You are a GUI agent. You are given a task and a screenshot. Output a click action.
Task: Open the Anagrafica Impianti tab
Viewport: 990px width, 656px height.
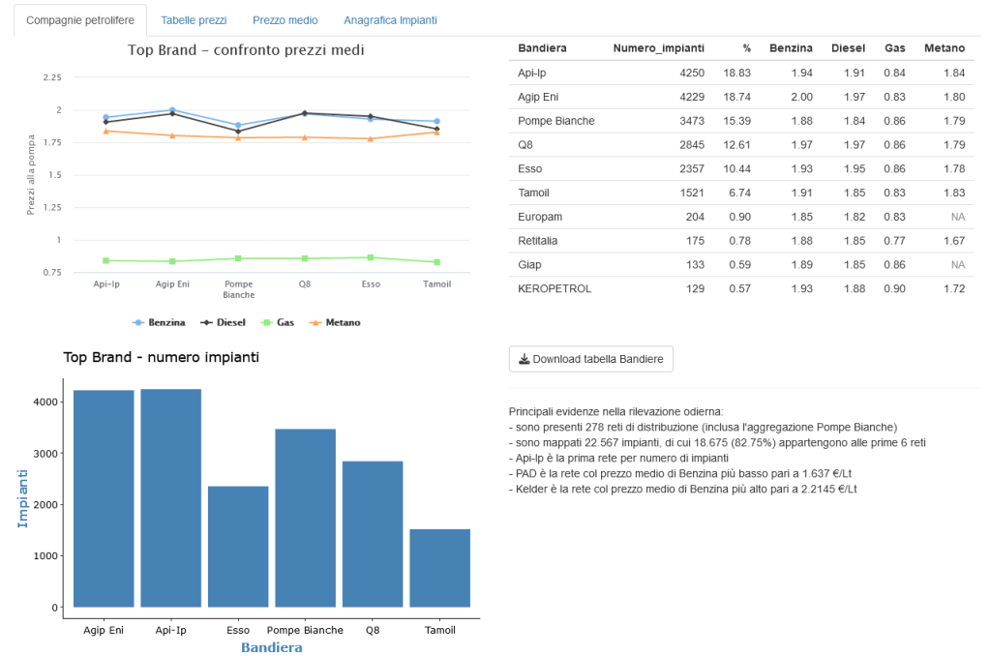[x=390, y=20]
